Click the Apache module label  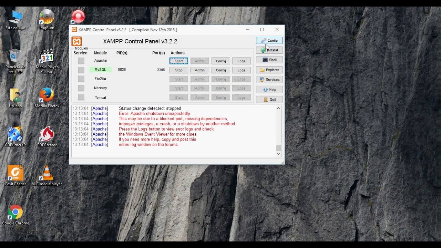100,61
